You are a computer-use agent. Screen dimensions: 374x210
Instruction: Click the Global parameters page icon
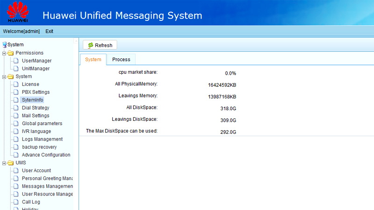[x=16, y=124]
